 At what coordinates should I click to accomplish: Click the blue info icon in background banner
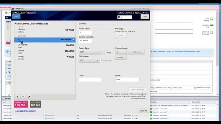coord(7,51)
